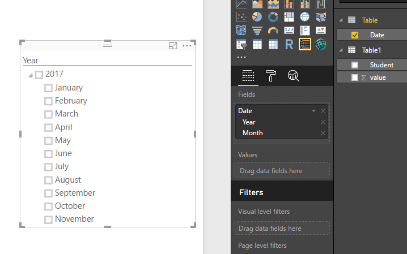This screenshot has width=407, height=254.
Task: Select the line chart visualization
Action: [x=241, y=4]
